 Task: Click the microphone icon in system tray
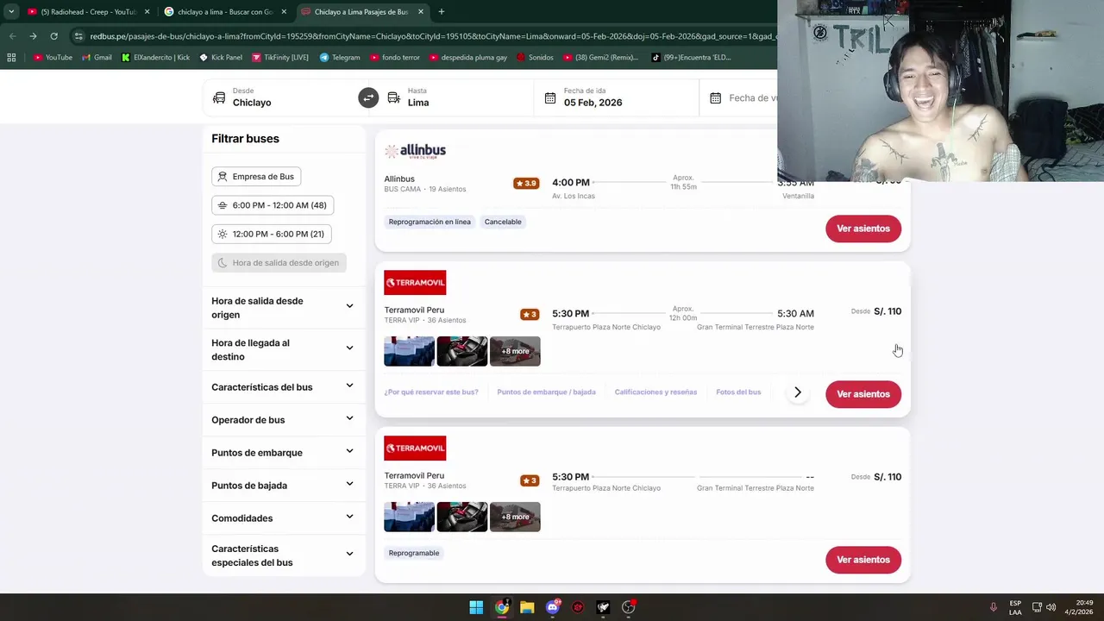[x=994, y=607]
